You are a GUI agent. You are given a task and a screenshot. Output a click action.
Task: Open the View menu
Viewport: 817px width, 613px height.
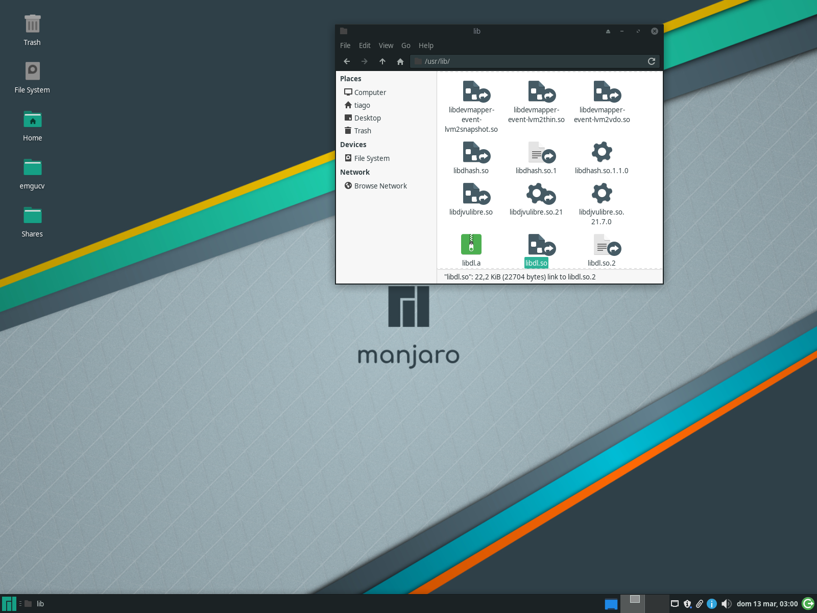[x=386, y=45]
